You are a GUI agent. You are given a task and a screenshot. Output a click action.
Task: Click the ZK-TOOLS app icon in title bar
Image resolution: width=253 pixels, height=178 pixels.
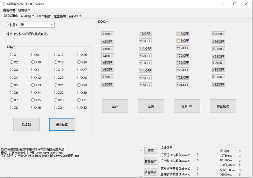[4, 4]
